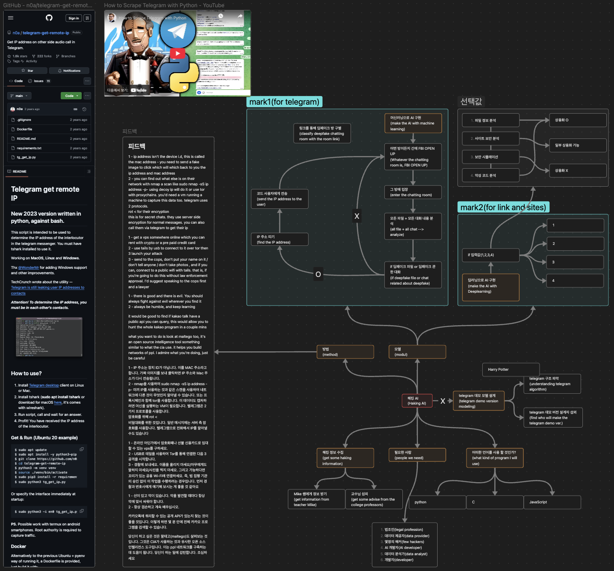Select the 방법 (method) node

click(346, 352)
